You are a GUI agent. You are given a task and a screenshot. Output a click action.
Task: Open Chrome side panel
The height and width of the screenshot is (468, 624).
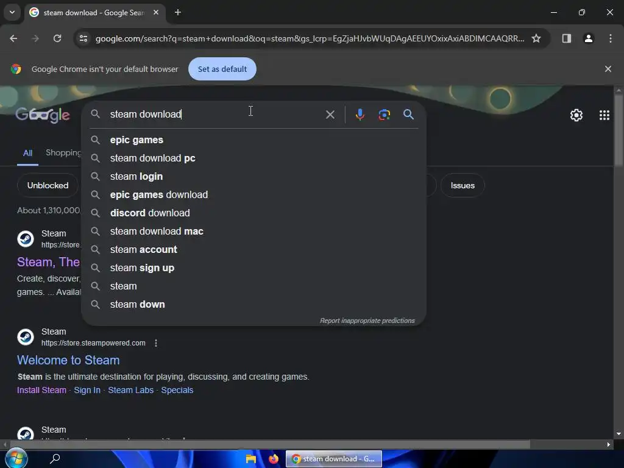coord(566,38)
